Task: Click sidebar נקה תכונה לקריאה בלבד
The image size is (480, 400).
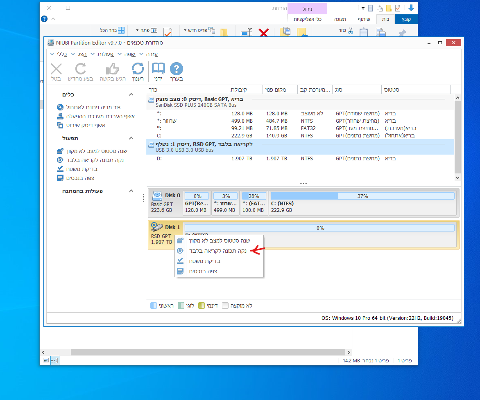Action: click(x=90, y=160)
